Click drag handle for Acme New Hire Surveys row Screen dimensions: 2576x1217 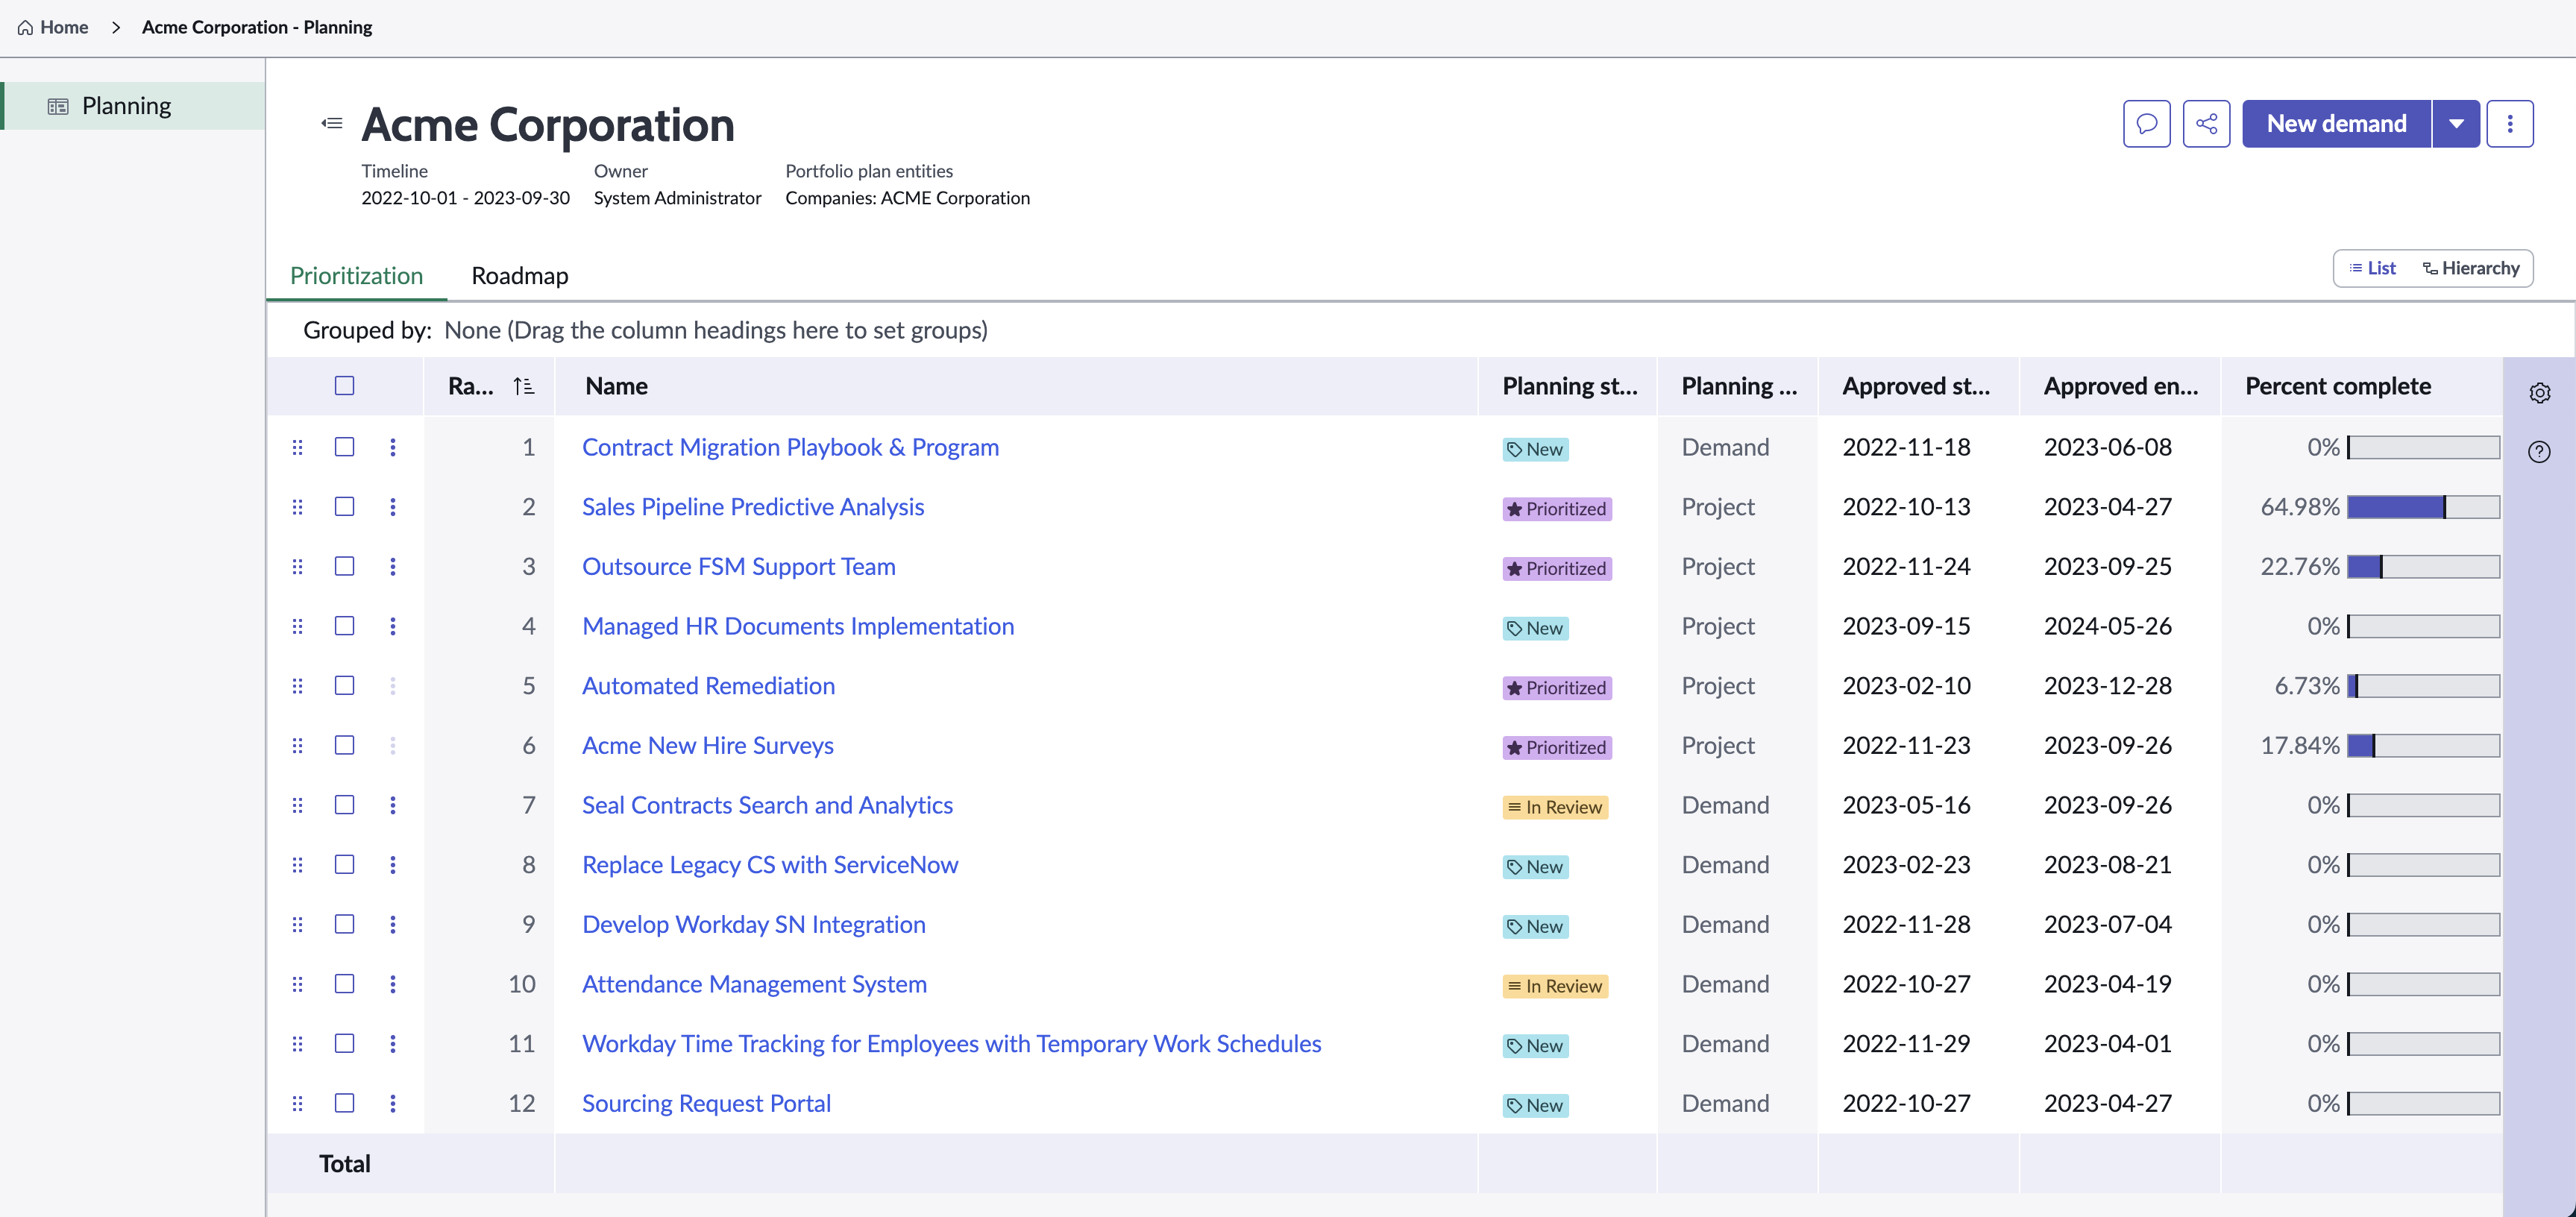(297, 746)
